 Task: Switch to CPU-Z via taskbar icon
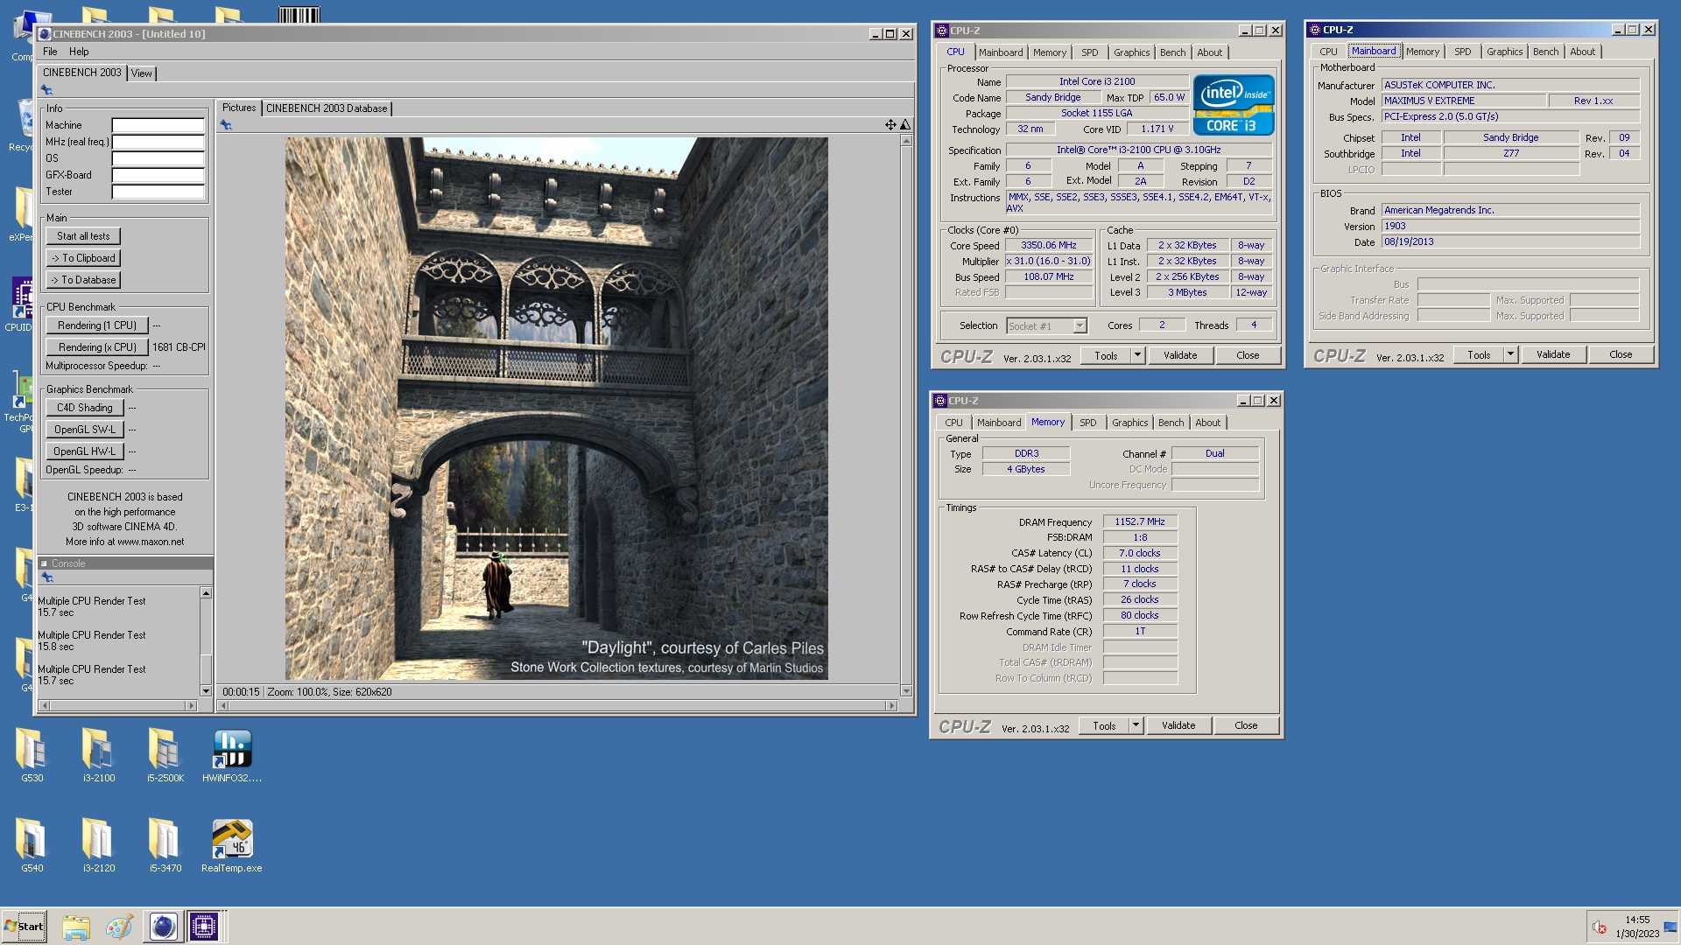click(x=204, y=927)
